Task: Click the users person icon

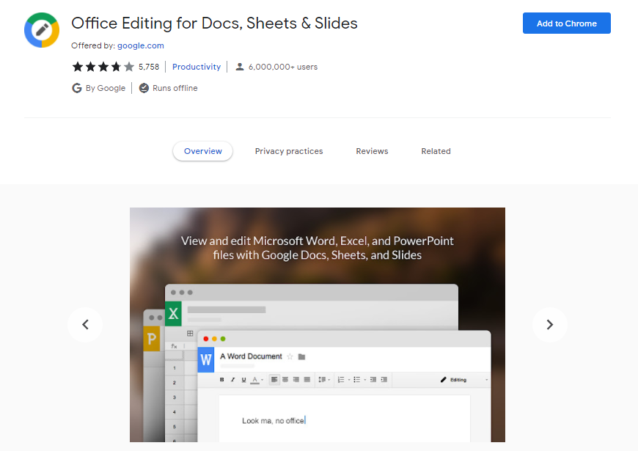Action: [240, 67]
